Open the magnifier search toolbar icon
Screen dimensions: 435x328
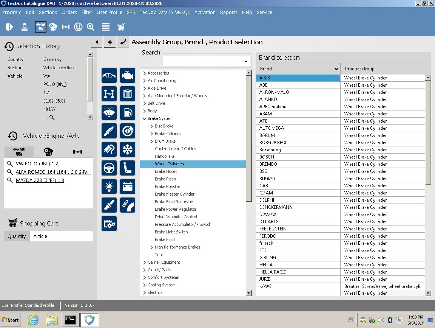point(91,27)
